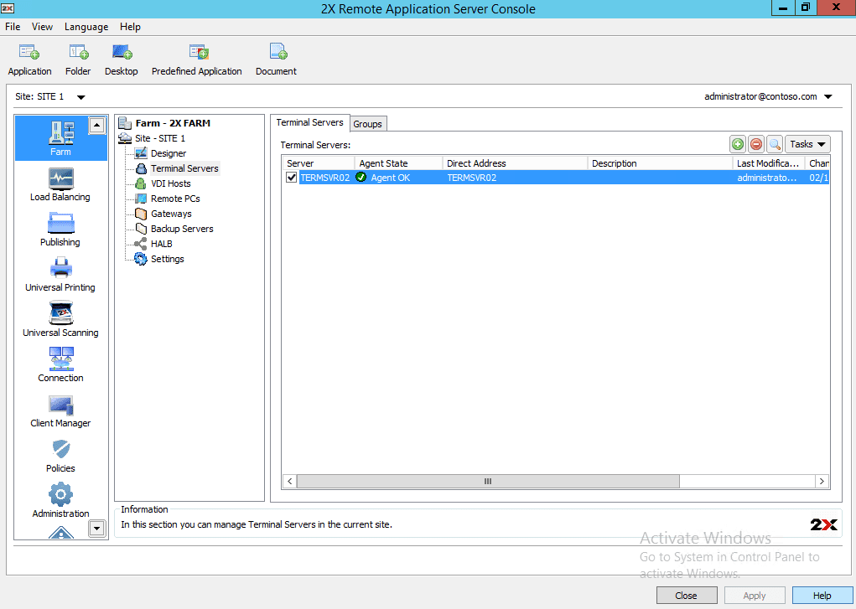Viewport: 856px width, 609px height.
Task: Sort by the Description column header
Action: [x=660, y=163]
